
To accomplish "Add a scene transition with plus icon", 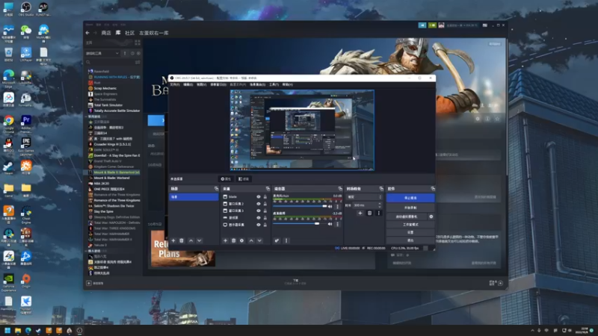I will click(360, 214).
